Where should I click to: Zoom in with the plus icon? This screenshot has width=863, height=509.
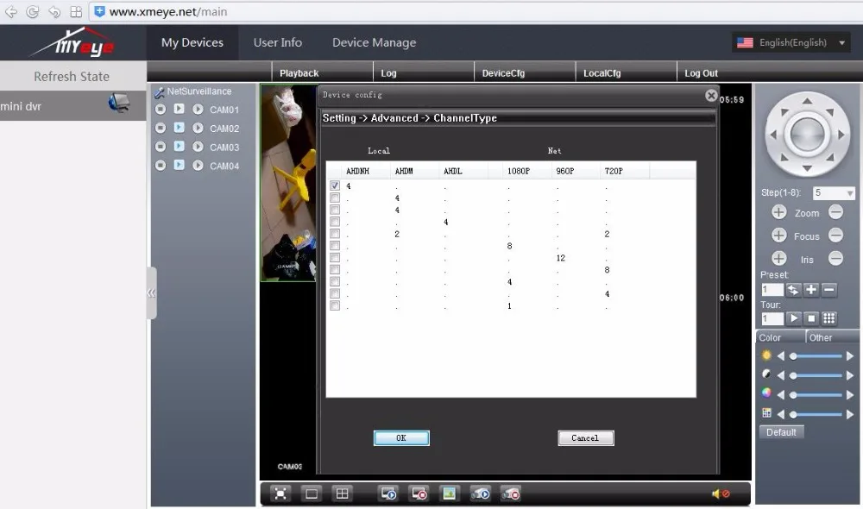(x=778, y=212)
